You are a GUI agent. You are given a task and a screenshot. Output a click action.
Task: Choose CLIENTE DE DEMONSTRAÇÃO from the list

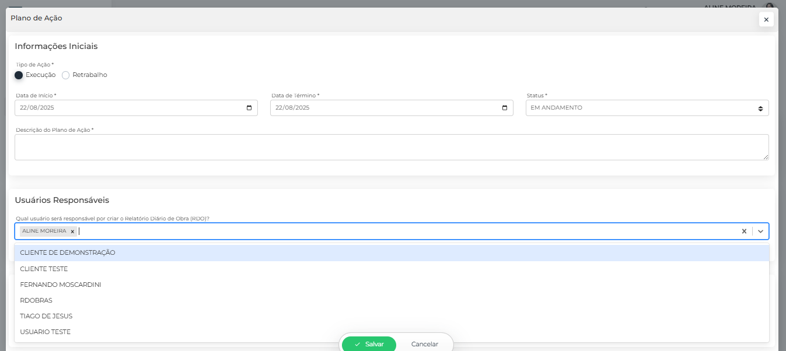click(68, 253)
